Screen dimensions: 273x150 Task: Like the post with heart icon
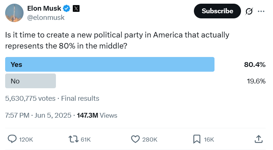pyautogui.click(x=135, y=139)
